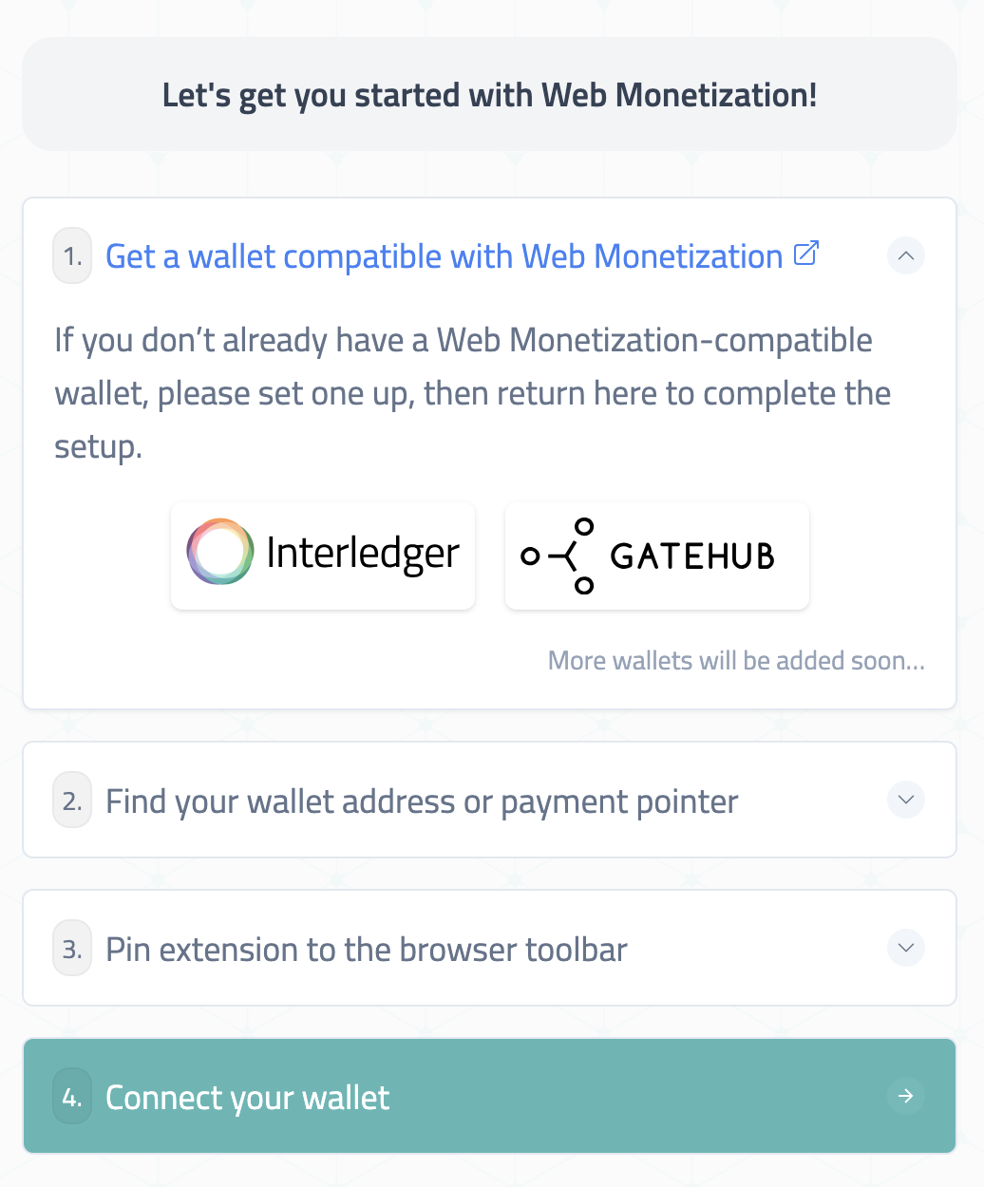Click the Find your wallet address heading
Screen dimensions: 984x1187
pyautogui.click(x=421, y=801)
